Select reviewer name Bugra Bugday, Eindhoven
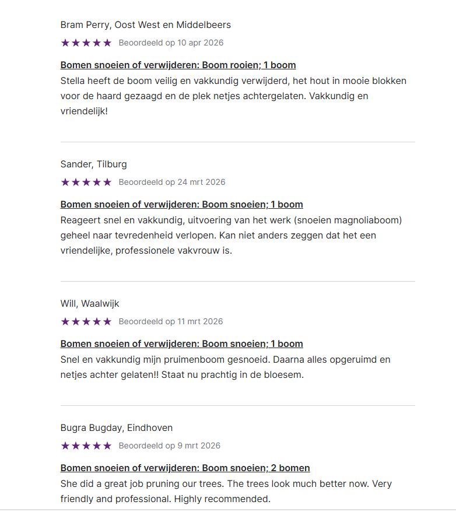The image size is (456, 512). click(x=116, y=428)
